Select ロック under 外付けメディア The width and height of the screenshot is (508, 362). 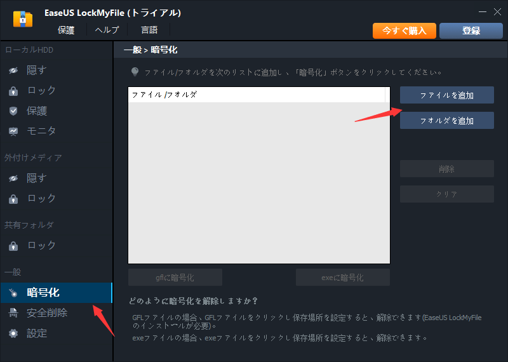(x=57, y=198)
